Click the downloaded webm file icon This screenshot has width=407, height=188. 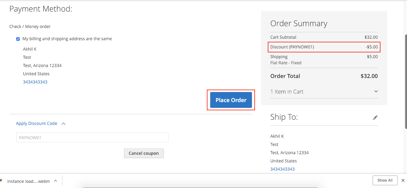(x=1, y=181)
